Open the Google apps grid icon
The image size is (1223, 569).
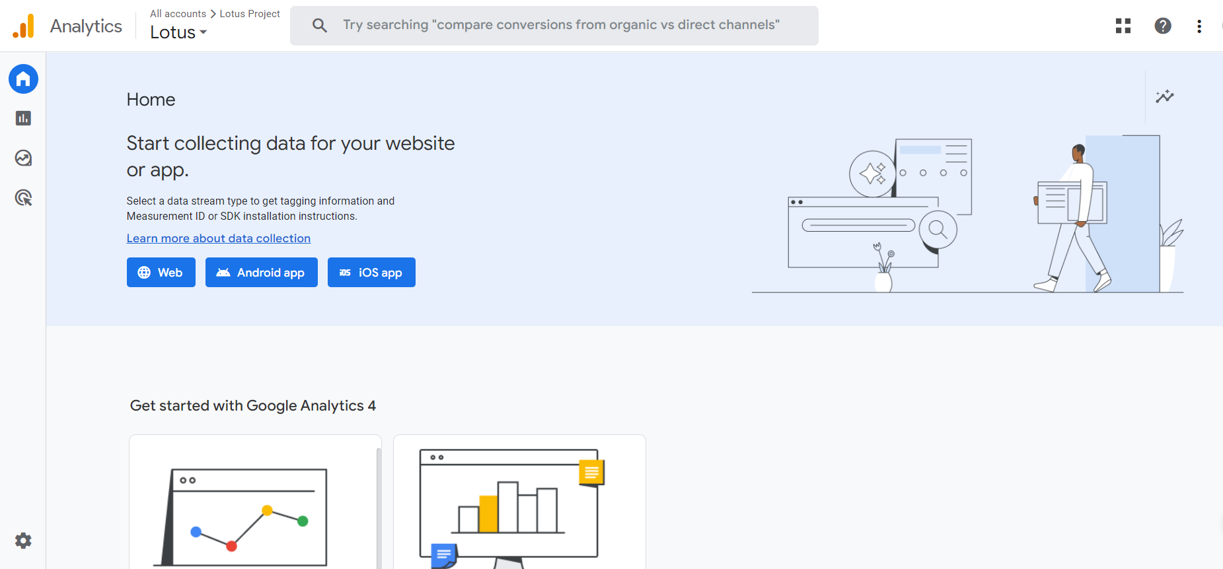(1123, 26)
